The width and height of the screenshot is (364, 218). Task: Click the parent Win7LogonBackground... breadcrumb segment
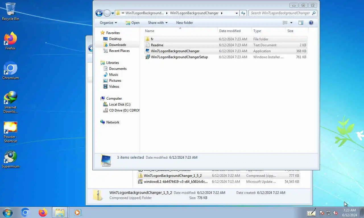tap(145, 13)
